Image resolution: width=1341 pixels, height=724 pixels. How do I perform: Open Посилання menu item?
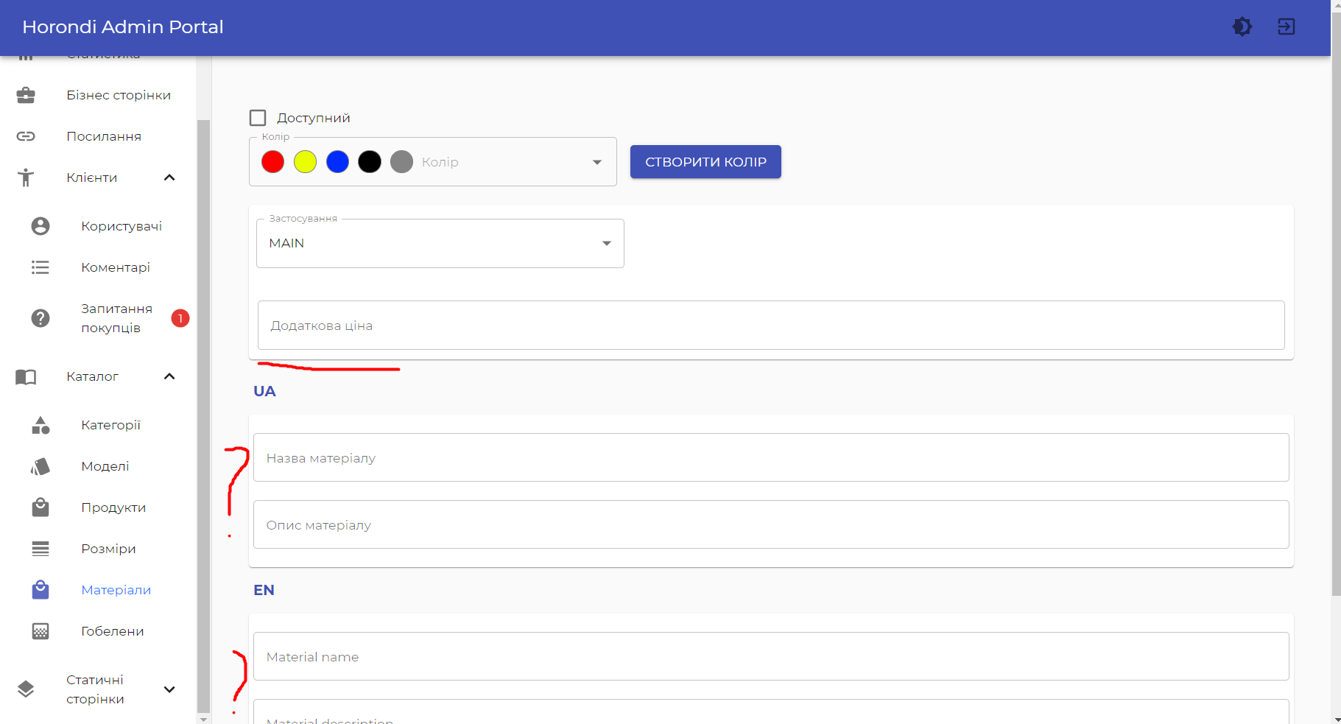pyautogui.click(x=104, y=136)
